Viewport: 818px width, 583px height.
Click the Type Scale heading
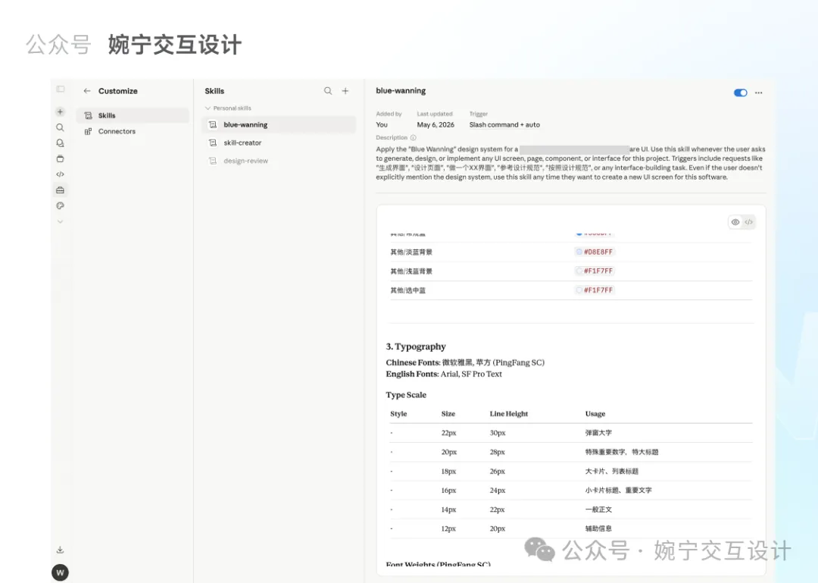(406, 395)
